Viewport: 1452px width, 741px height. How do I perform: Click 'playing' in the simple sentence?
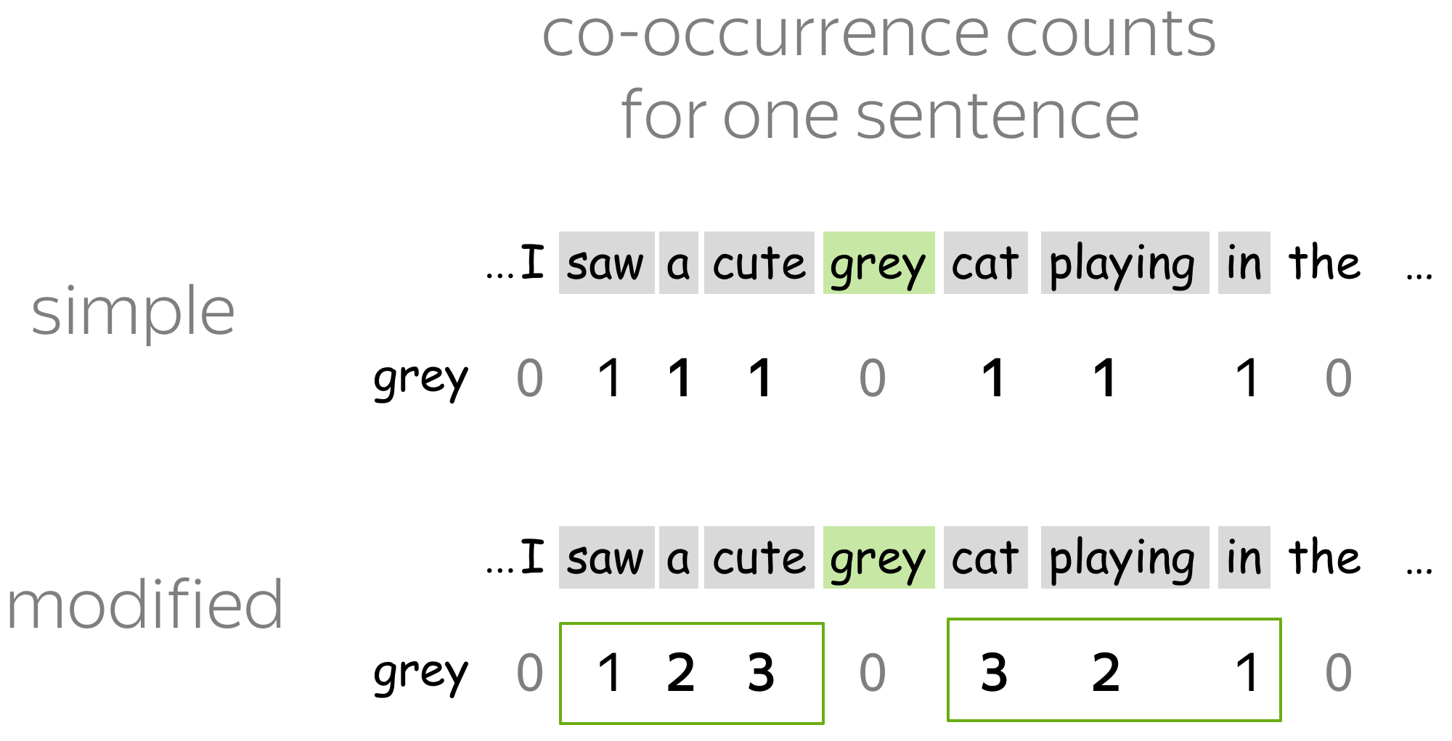click(x=1125, y=263)
